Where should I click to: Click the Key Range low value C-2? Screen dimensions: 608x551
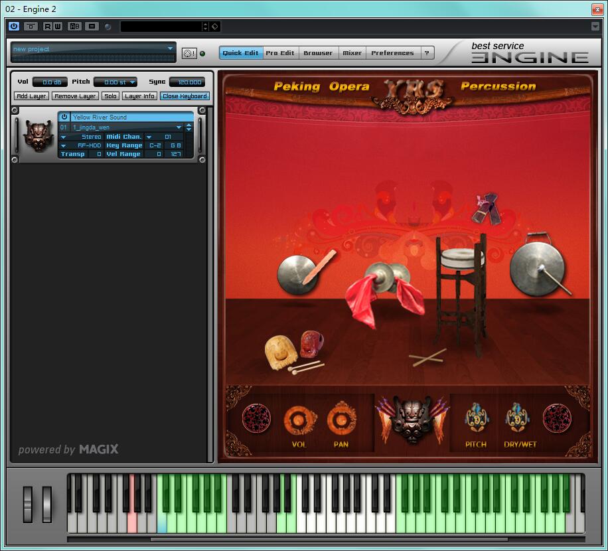coord(155,145)
